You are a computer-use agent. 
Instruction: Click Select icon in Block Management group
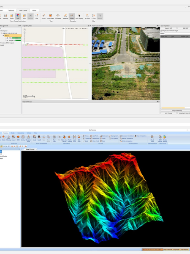[39, 138]
